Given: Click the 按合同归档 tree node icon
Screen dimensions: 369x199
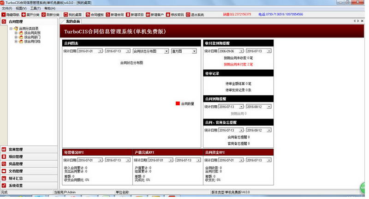Looking at the screenshot, I should [21, 42].
